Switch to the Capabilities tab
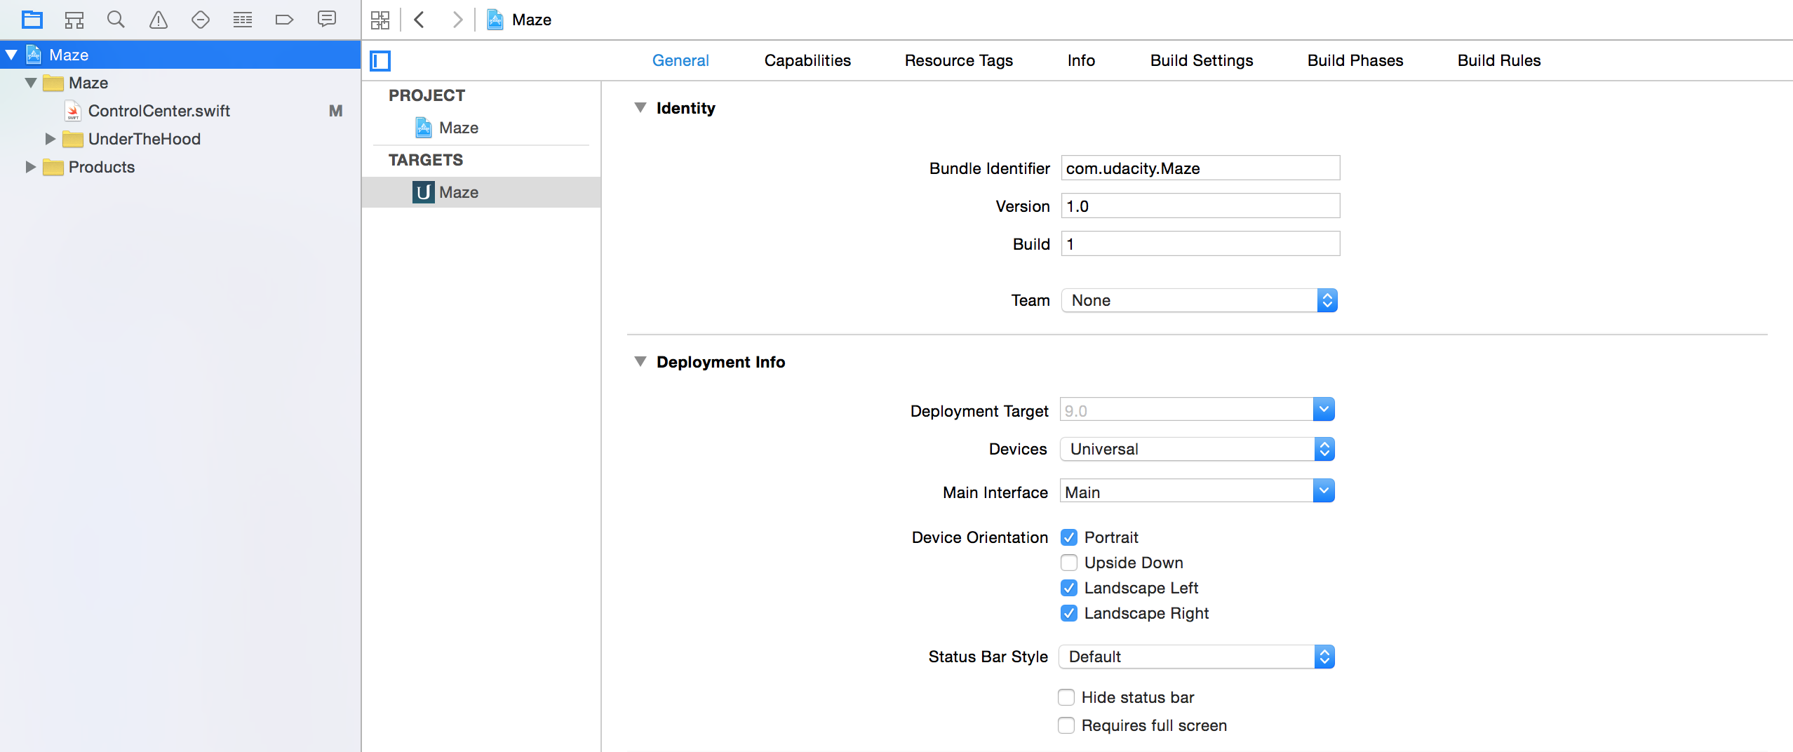The image size is (1793, 752). point(807,60)
